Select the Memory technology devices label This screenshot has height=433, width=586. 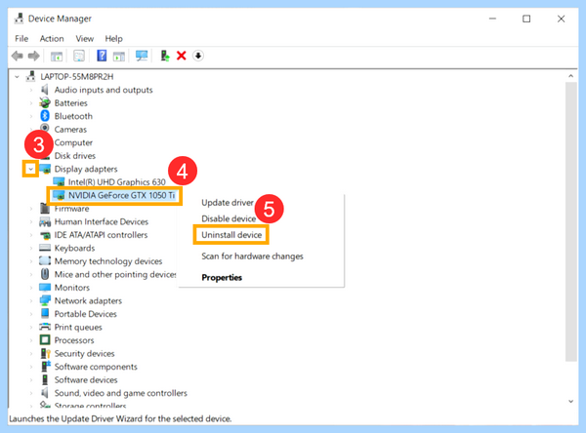coord(108,261)
